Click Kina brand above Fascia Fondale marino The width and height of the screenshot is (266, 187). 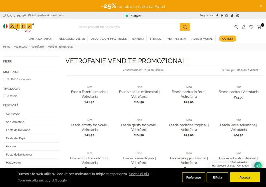click(90, 87)
